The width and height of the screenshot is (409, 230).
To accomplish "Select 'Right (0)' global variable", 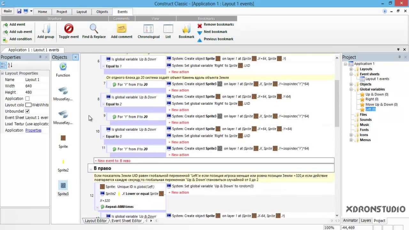I will click(x=372, y=99).
